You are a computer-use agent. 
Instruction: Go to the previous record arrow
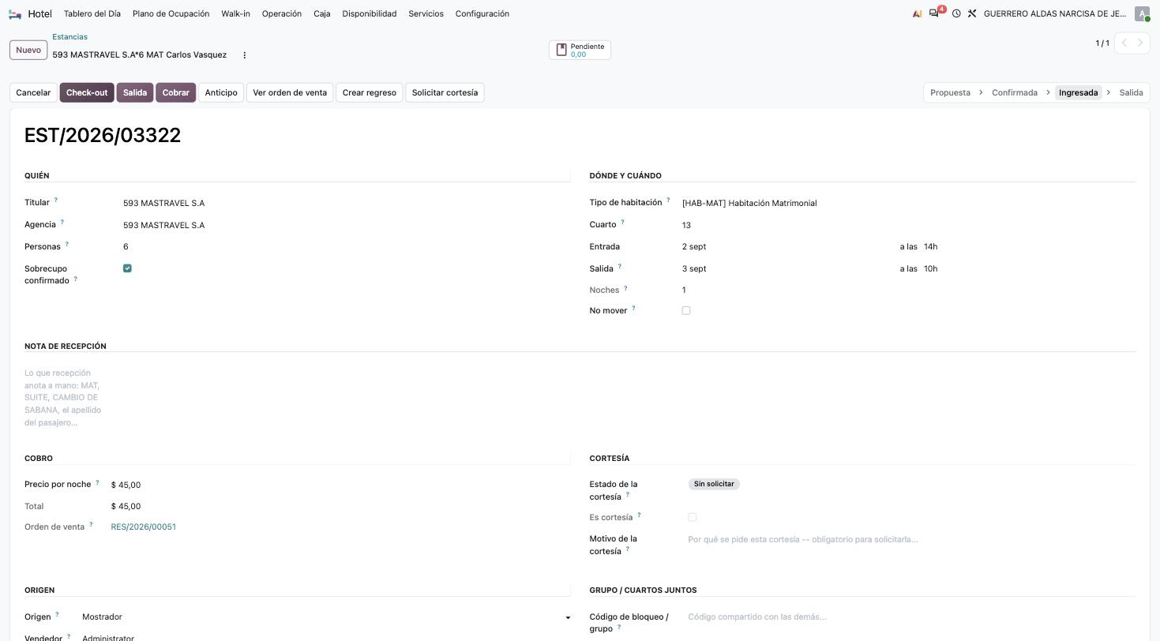[x=1124, y=43]
